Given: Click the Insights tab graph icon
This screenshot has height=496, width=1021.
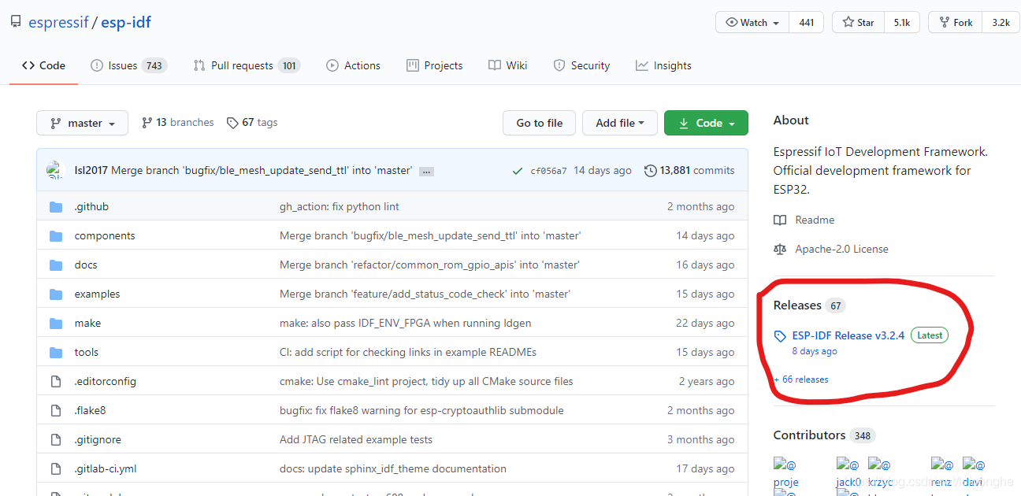Looking at the screenshot, I should (x=642, y=65).
